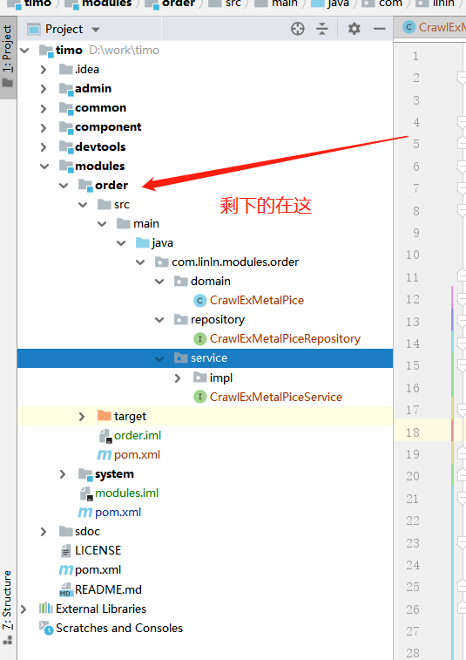Select CrawlExMetalPiceRepository interface icon
The height and width of the screenshot is (660, 466).
(x=199, y=339)
